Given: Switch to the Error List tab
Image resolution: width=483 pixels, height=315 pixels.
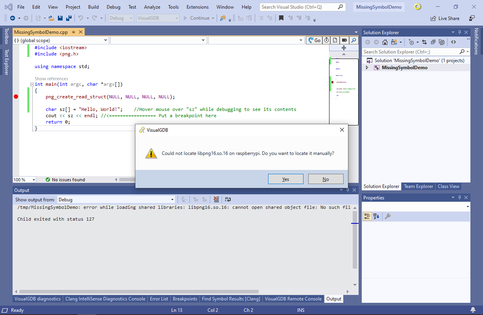Looking at the screenshot, I should (x=159, y=299).
